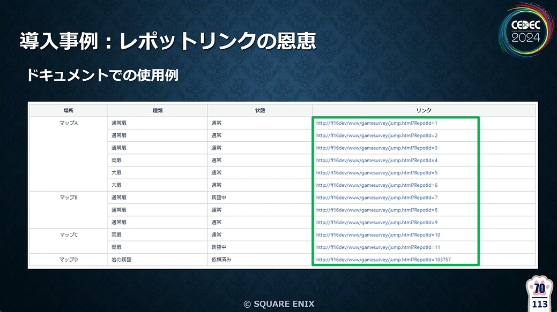
Task: Click the 種類 column header
Action: 158,111
